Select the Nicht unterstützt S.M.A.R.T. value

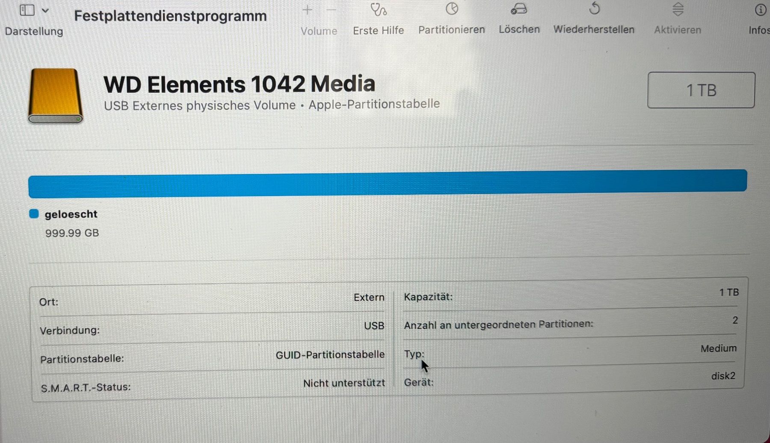click(344, 383)
